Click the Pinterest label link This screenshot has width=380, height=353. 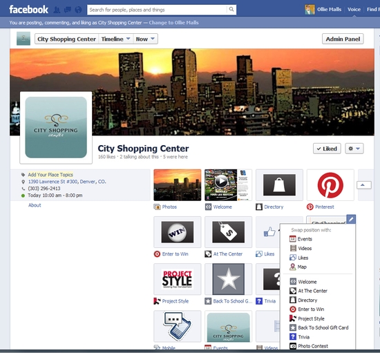(x=325, y=207)
